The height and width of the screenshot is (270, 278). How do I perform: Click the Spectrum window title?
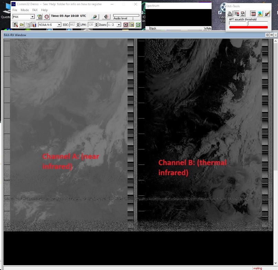tap(153, 5)
